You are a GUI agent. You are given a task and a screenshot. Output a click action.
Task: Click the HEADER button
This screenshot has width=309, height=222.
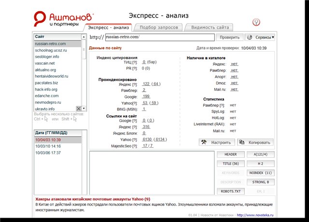(x=231, y=154)
